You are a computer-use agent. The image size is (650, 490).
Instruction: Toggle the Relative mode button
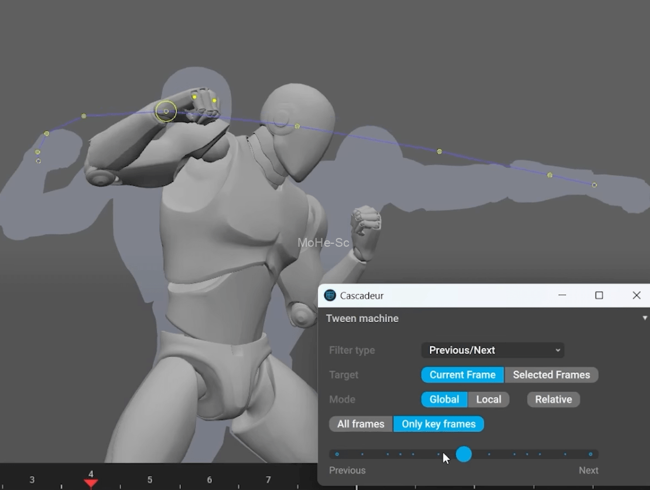coord(553,399)
